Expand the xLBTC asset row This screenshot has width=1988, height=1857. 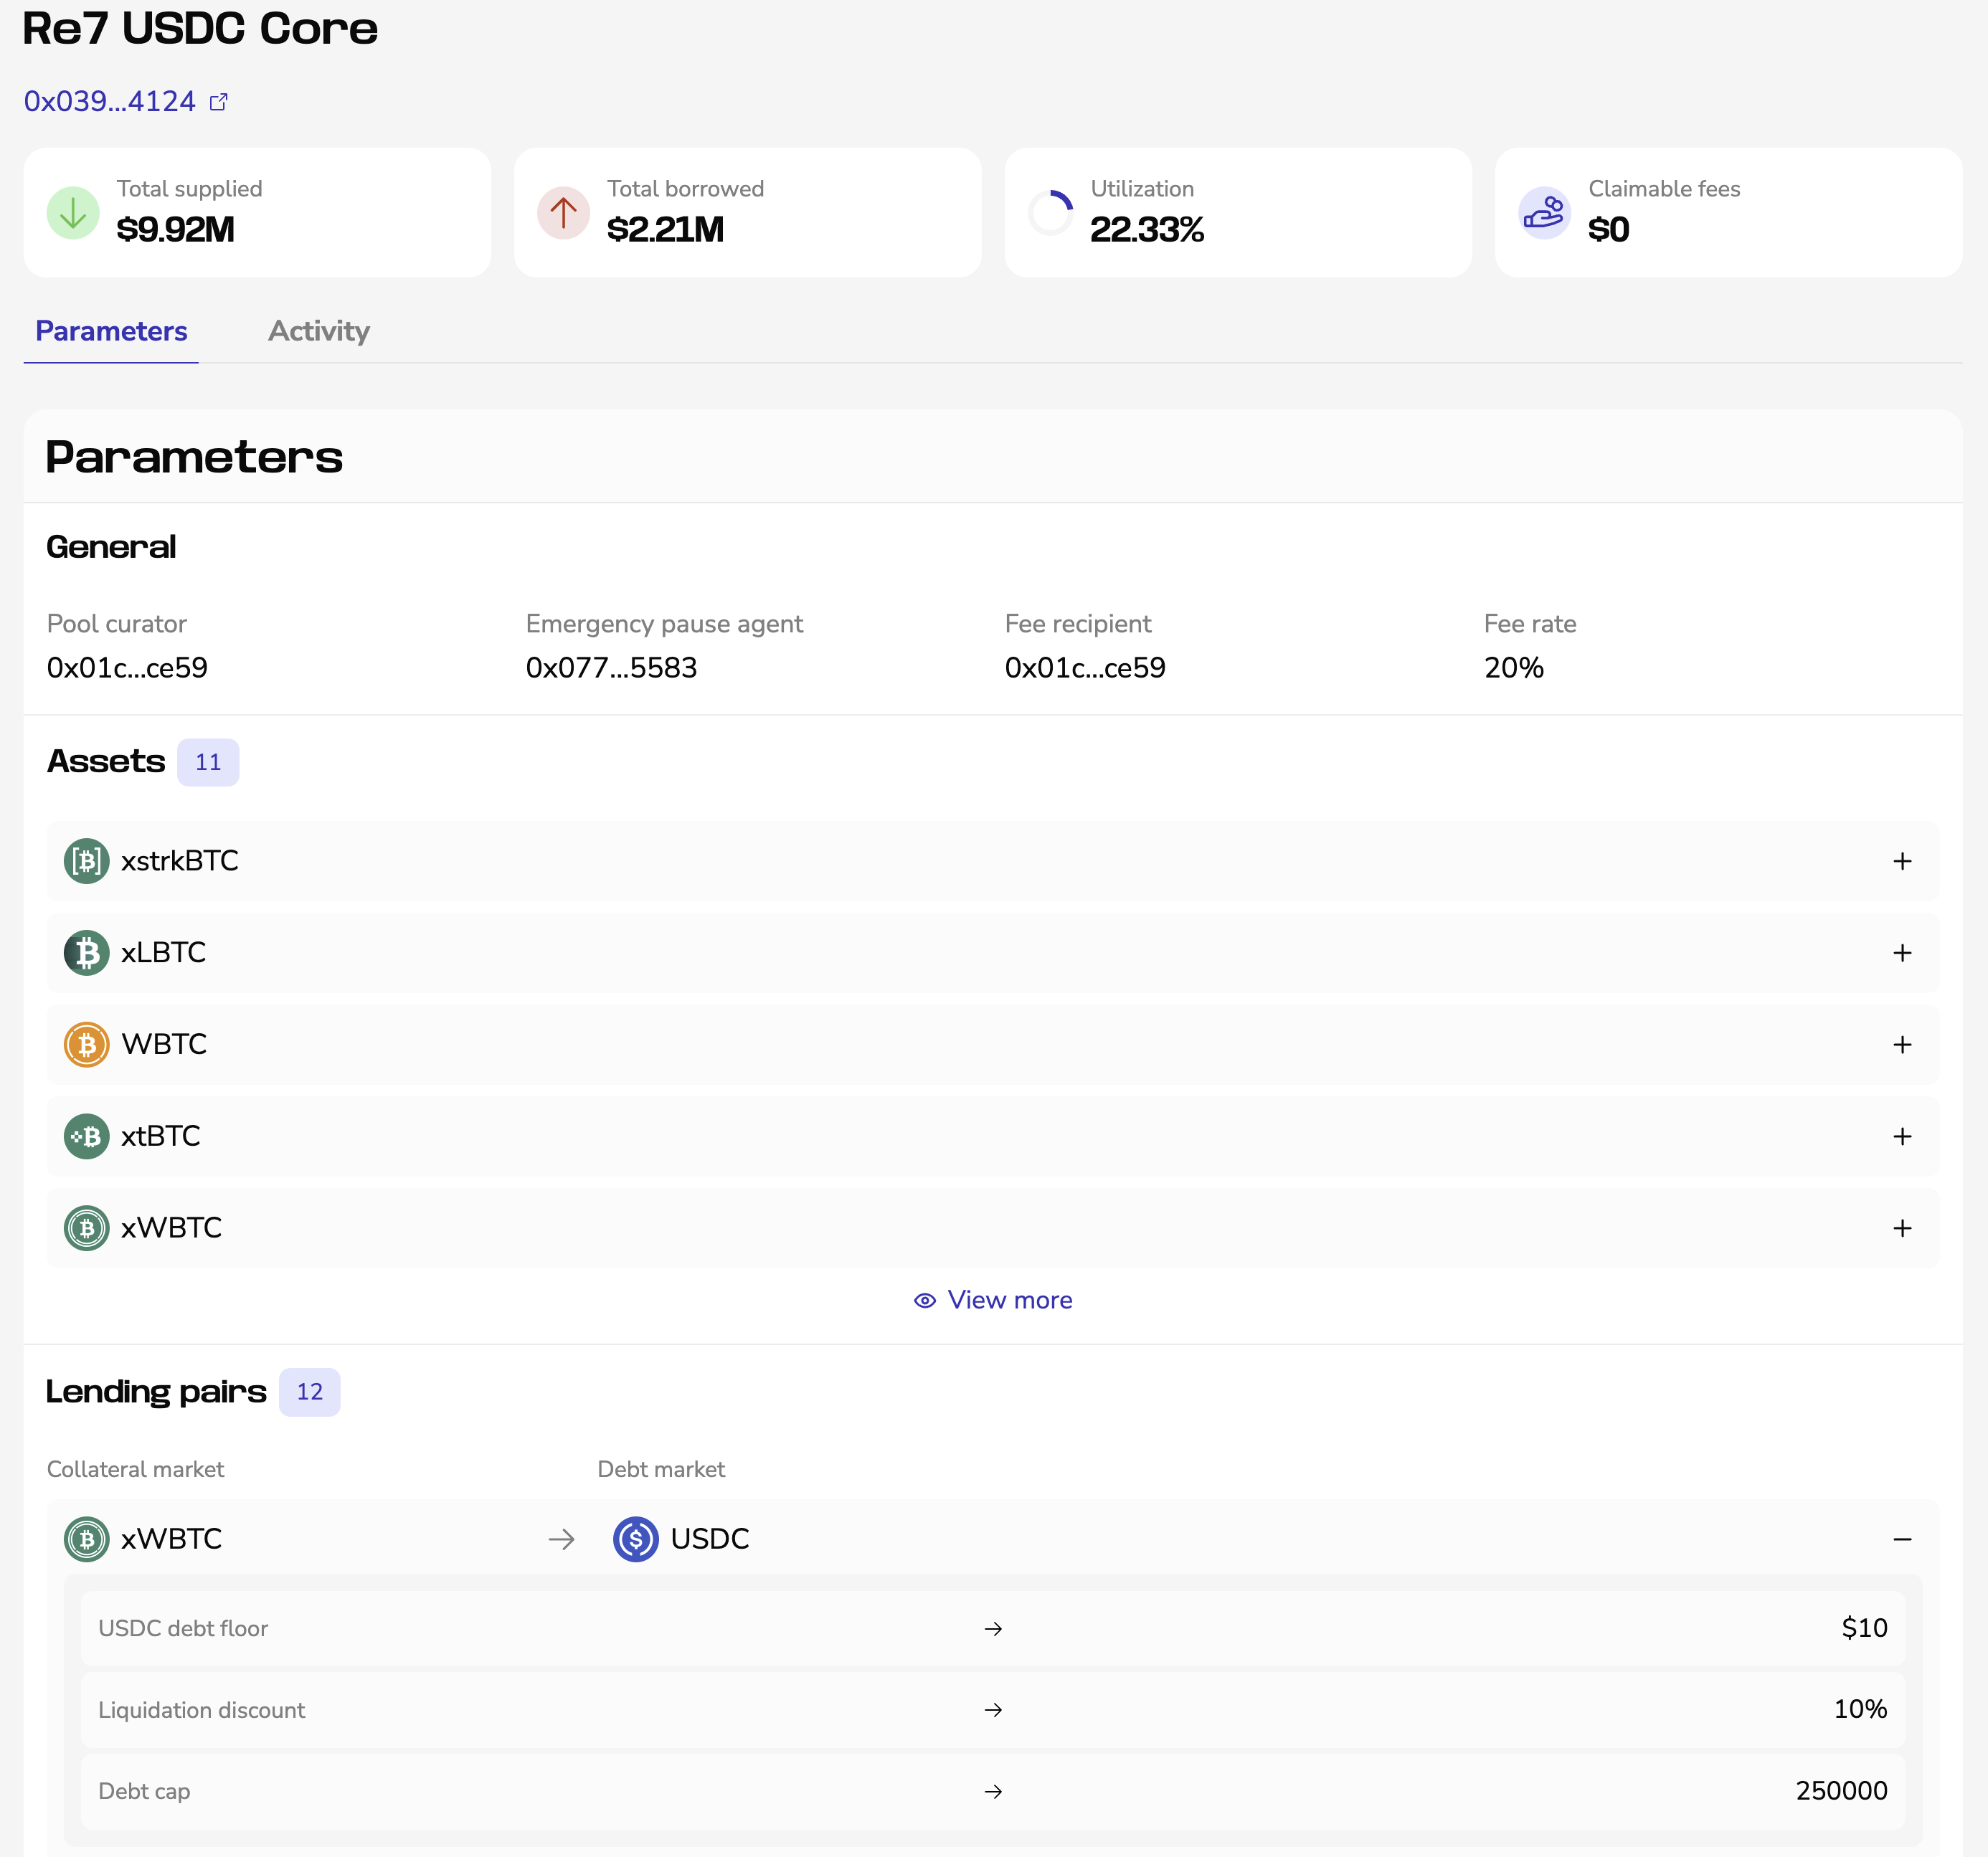click(1902, 953)
